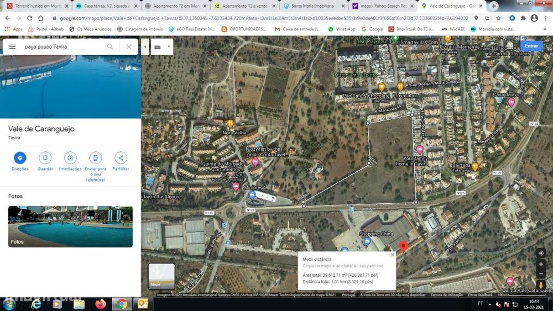Expand the bookmarks overflow chevron
This screenshot has width=553, height=311.
pyautogui.click(x=545, y=29)
